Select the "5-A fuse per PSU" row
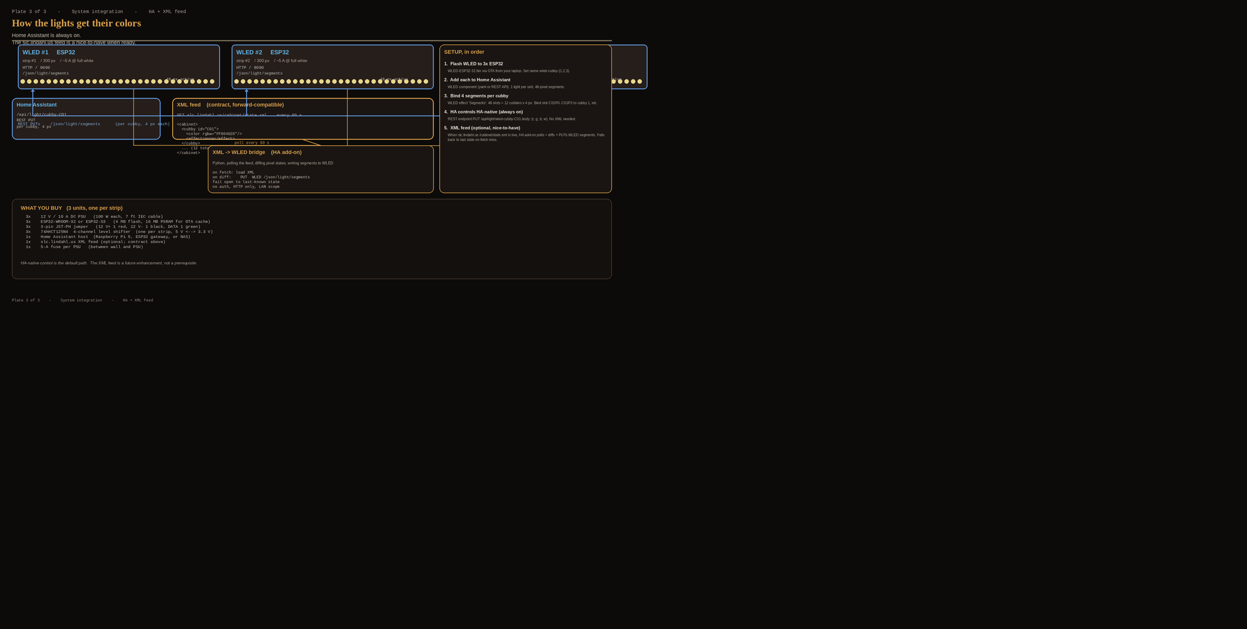The image size is (1247, 629). 84,247
